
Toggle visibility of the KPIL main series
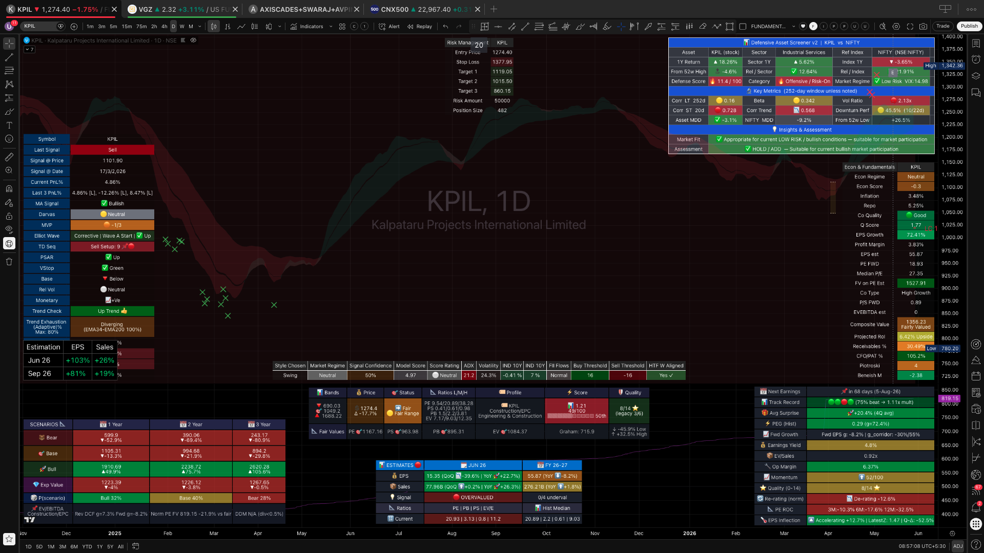pyautogui.click(x=193, y=40)
